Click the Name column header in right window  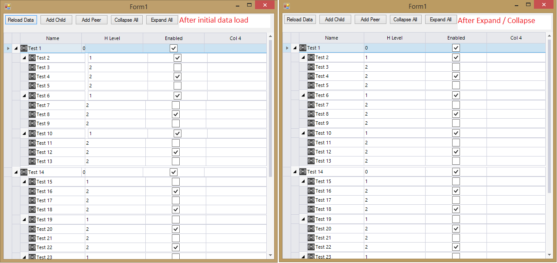(332, 38)
